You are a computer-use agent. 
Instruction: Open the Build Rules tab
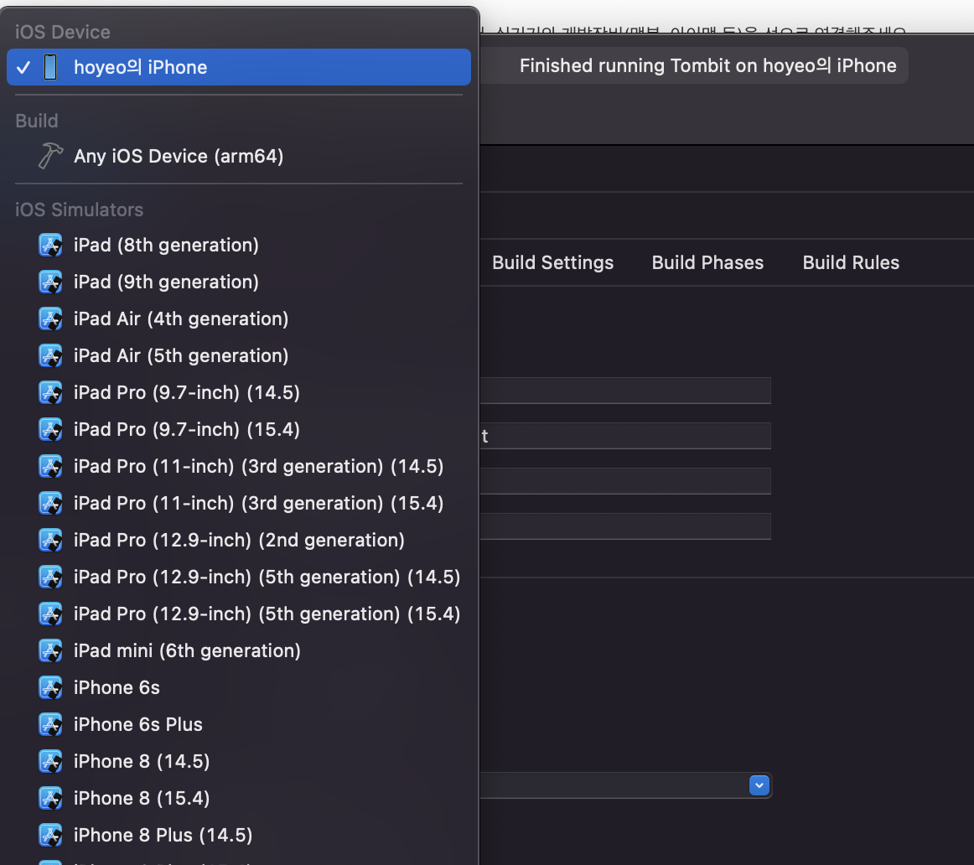click(851, 262)
